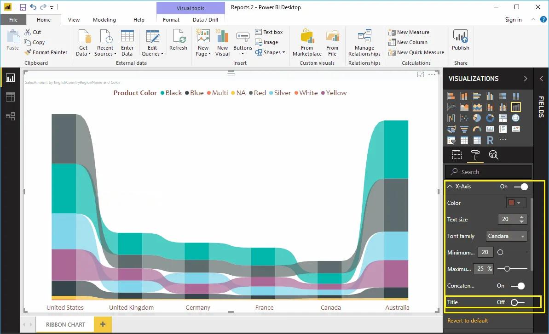Image resolution: width=549 pixels, height=334 pixels.
Task: Open the Help ribbon tab
Action: click(139, 20)
